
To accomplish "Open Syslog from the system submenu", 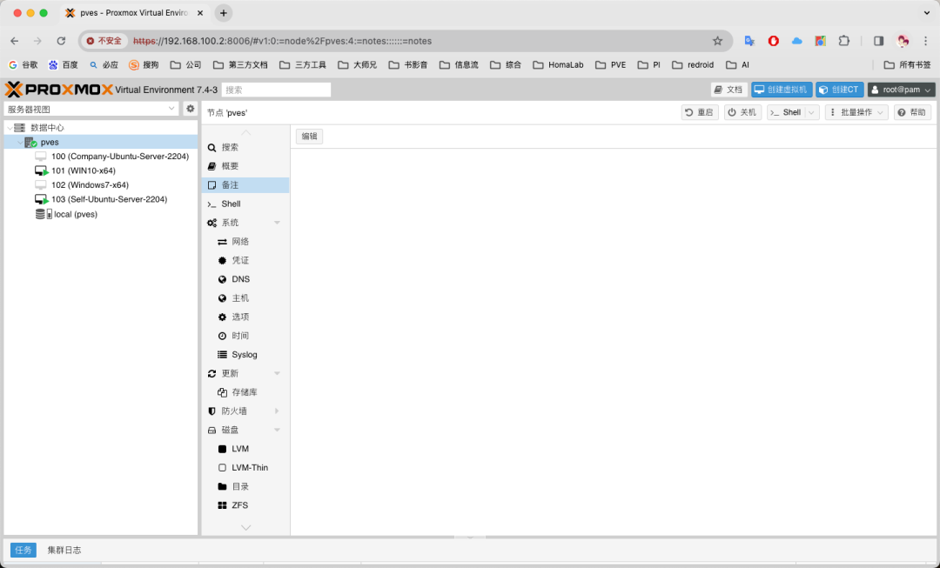I will tap(244, 355).
